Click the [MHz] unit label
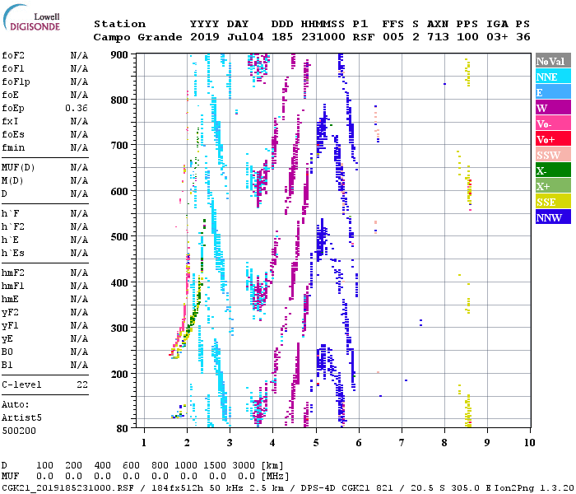The width and height of the screenshot is (576, 494). tap(275, 477)
